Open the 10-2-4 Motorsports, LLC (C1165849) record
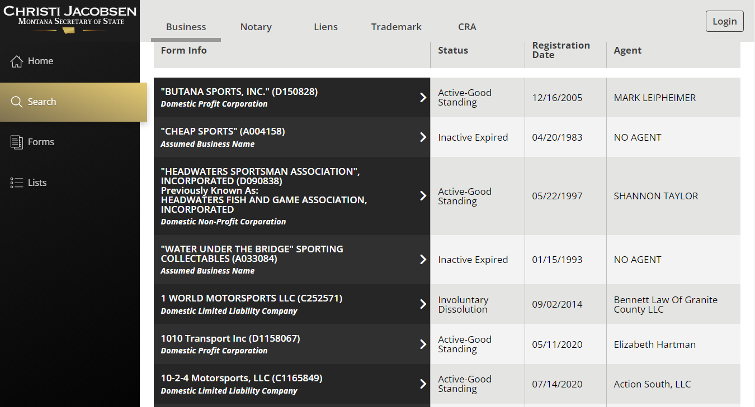755x407 pixels. 292,384
